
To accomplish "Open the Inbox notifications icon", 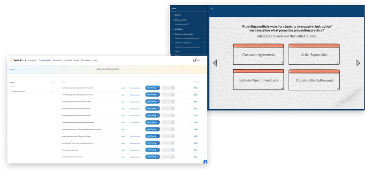I will click(195, 60).
